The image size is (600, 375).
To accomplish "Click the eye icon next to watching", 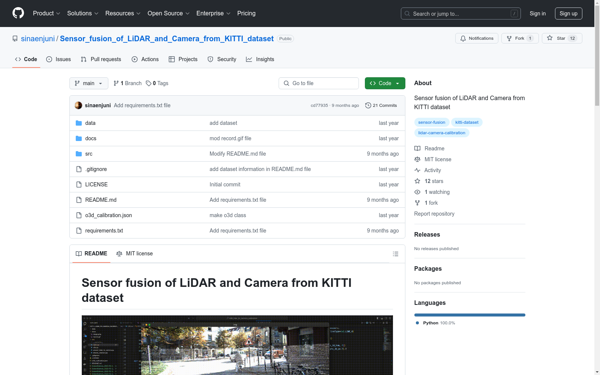I will coord(417,192).
